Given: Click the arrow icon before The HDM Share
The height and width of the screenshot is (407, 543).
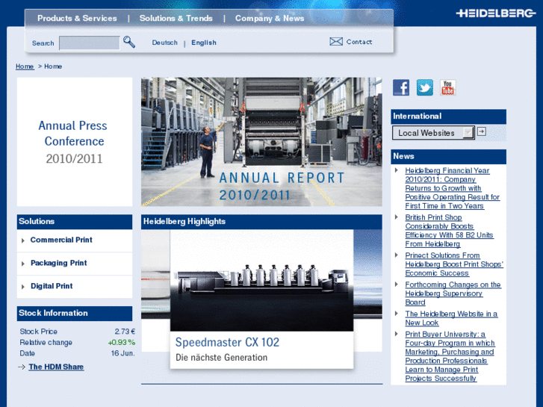Looking at the screenshot, I should pos(22,367).
